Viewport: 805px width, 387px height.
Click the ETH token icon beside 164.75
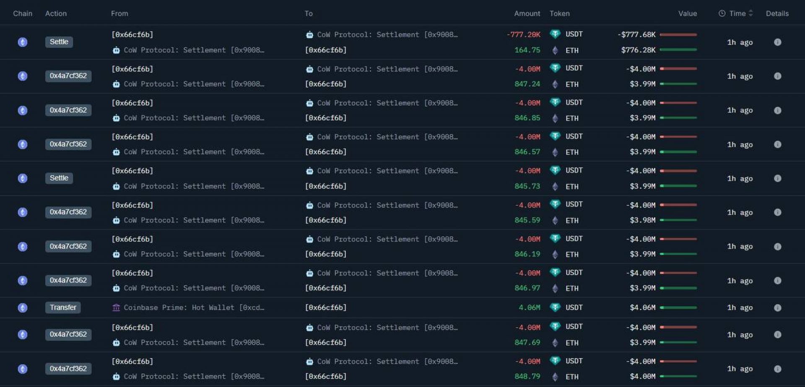(555, 50)
